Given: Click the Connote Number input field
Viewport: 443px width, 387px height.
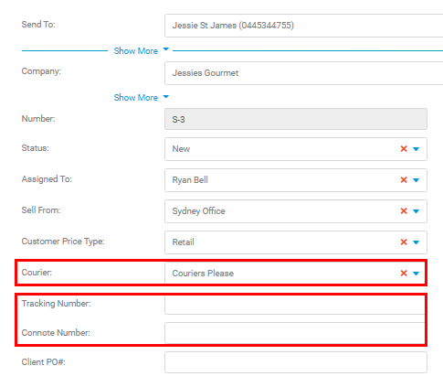Looking at the screenshot, I should 295,333.
